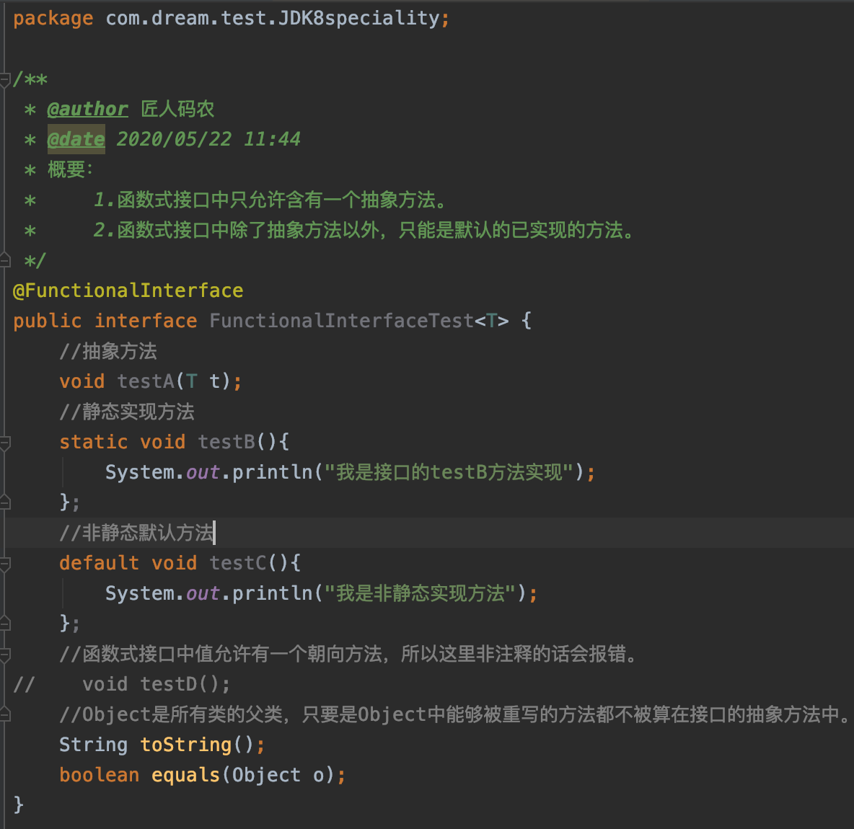Screen dimensions: 854x829
Task: Click the fold end marker at Object comment
Action: [x=5, y=714]
